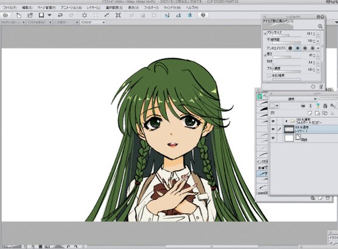Expand the フォルダー 1 のコピー folder arrow
This screenshot has height=249, width=338.
286,121
